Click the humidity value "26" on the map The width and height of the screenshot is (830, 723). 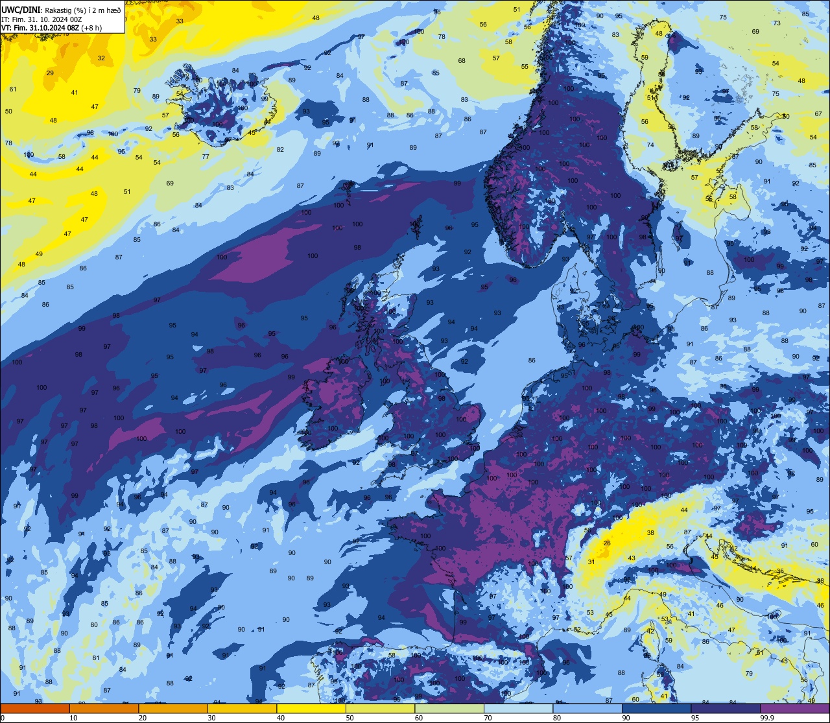click(x=607, y=543)
